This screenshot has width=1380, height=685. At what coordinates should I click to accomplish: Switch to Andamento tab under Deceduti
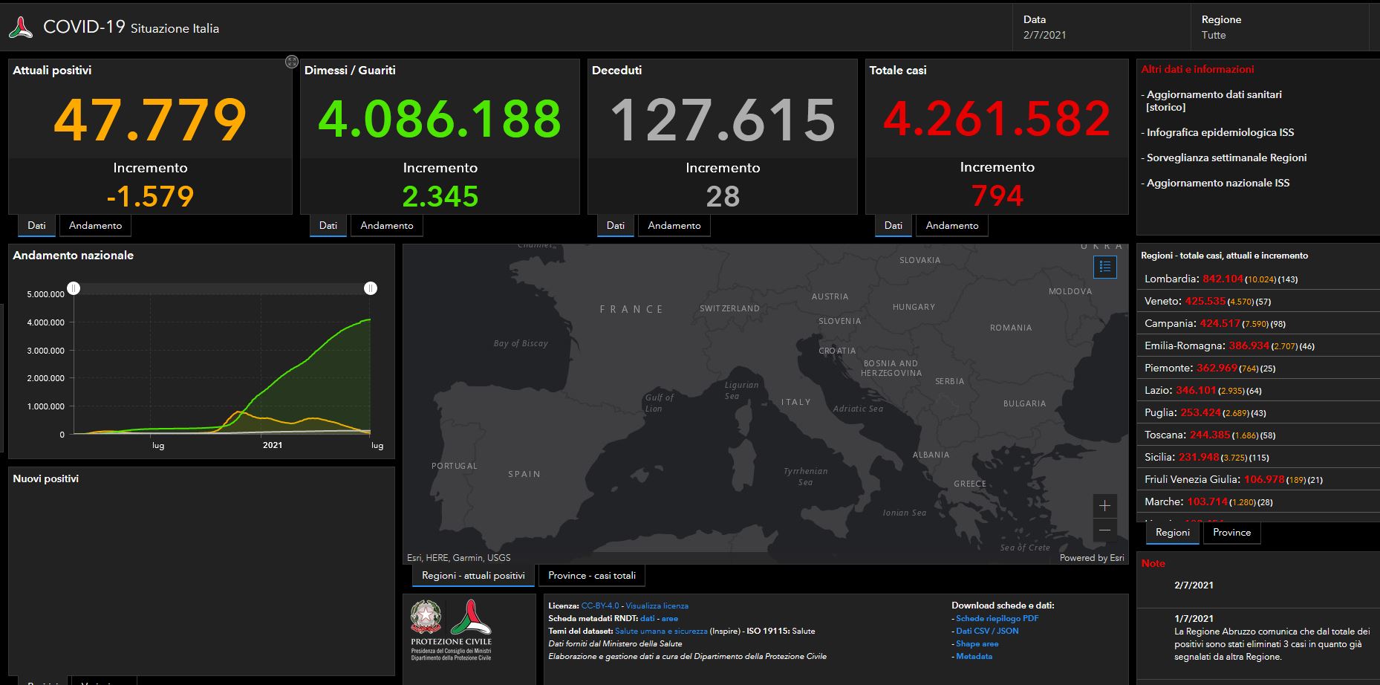[x=674, y=226]
